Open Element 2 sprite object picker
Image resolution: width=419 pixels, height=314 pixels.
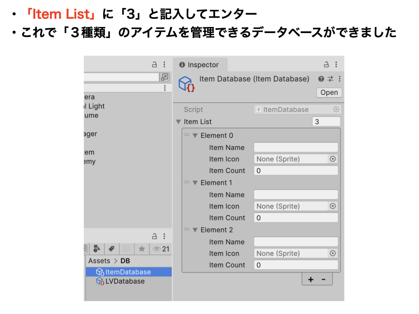(333, 253)
